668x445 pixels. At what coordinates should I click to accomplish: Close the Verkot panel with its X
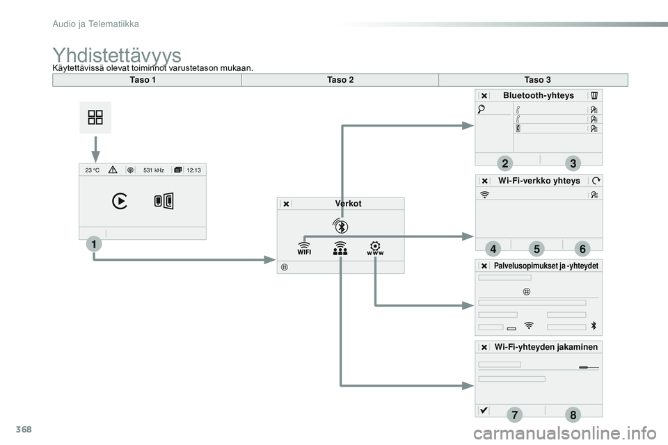(286, 204)
